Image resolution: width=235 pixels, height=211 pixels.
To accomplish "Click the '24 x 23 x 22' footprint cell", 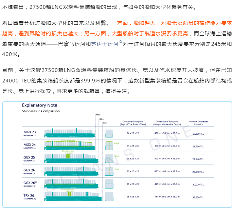I will point(133,133).
